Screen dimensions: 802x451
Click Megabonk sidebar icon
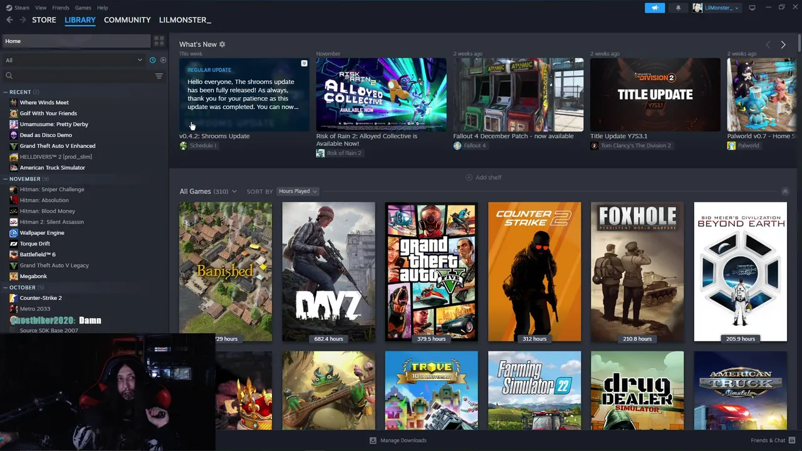[14, 276]
